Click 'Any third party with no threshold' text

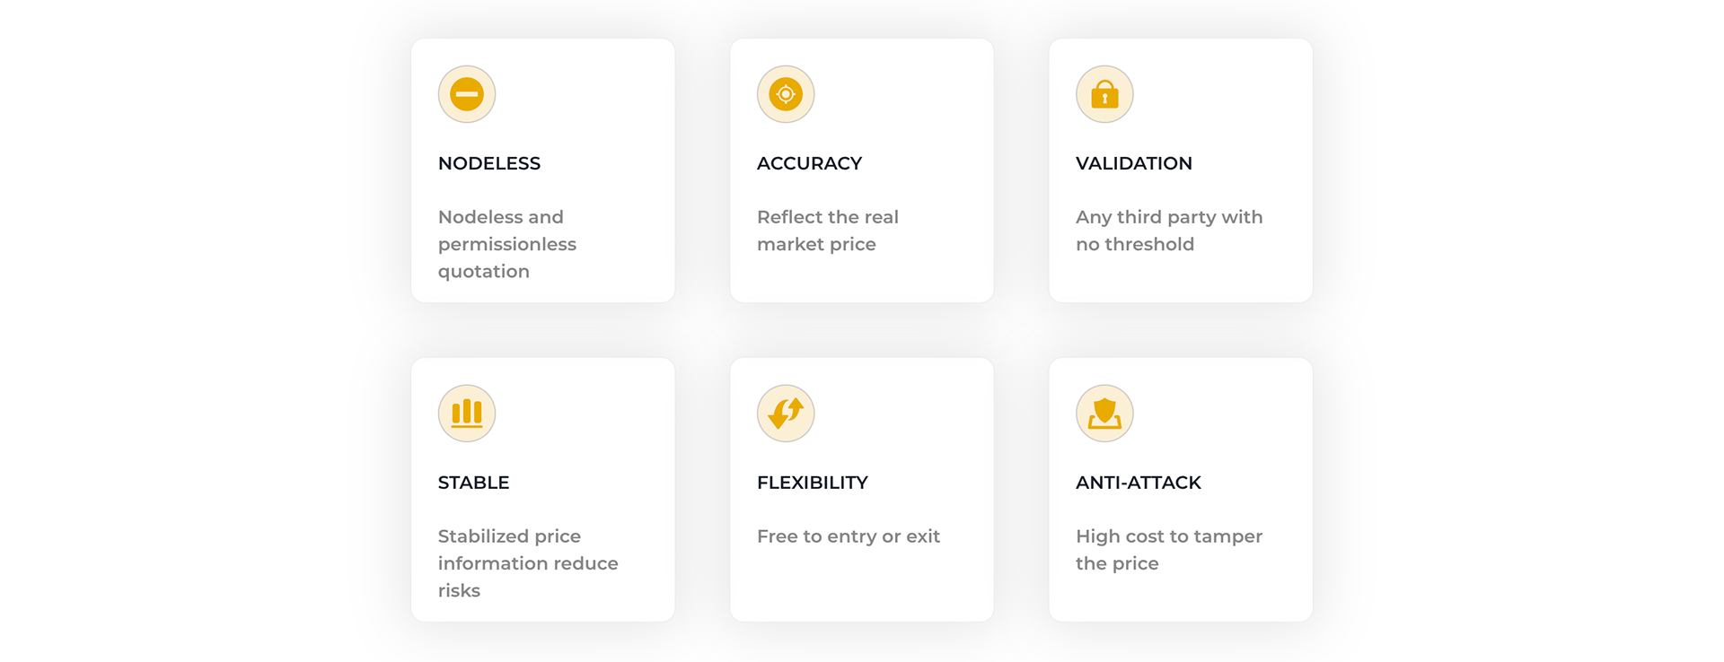(x=1168, y=231)
